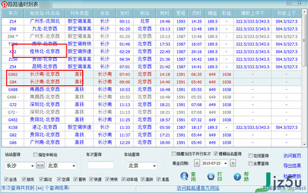Image resolution: width=308 pixels, height=193 pixels.
Task: Sort by 硬卧上中下 column header
Action: click(x=252, y=13)
